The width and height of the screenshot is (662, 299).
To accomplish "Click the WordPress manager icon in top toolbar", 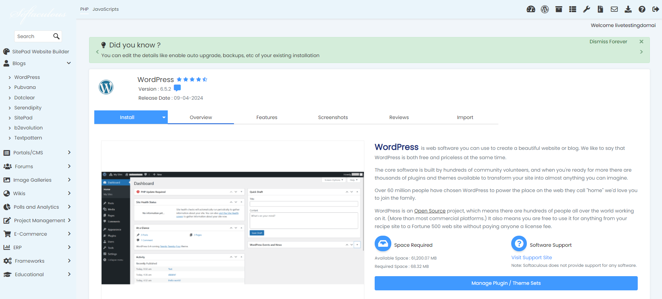I will (x=545, y=9).
